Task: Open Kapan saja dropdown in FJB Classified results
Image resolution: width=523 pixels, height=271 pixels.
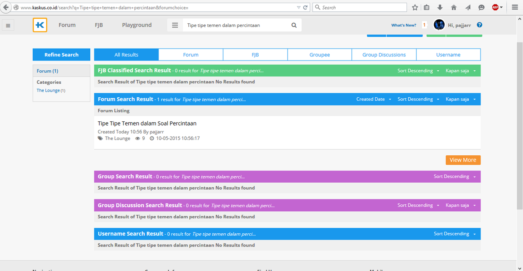Action: coord(460,71)
